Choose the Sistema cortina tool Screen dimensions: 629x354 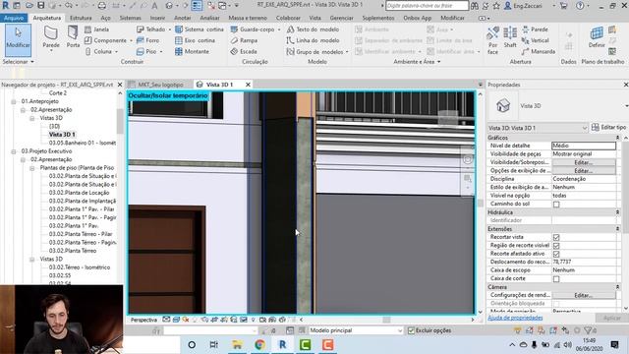pos(200,29)
